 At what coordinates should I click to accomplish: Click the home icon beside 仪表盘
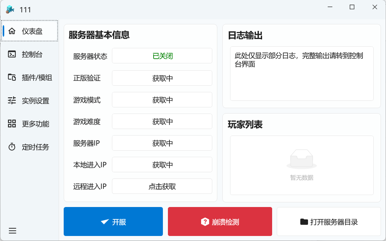pyautogui.click(x=12, y=31)
